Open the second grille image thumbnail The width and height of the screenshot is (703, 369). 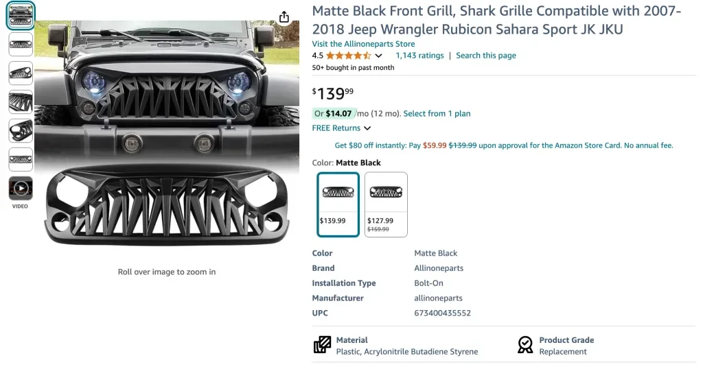[x=21, y=45]
